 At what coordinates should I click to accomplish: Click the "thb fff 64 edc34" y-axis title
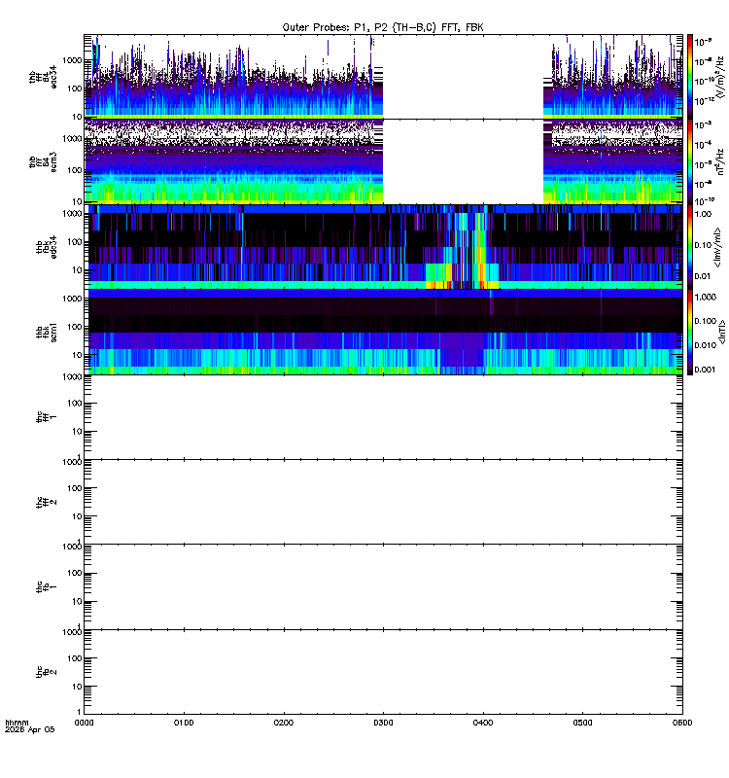click(x=43, y=77)
